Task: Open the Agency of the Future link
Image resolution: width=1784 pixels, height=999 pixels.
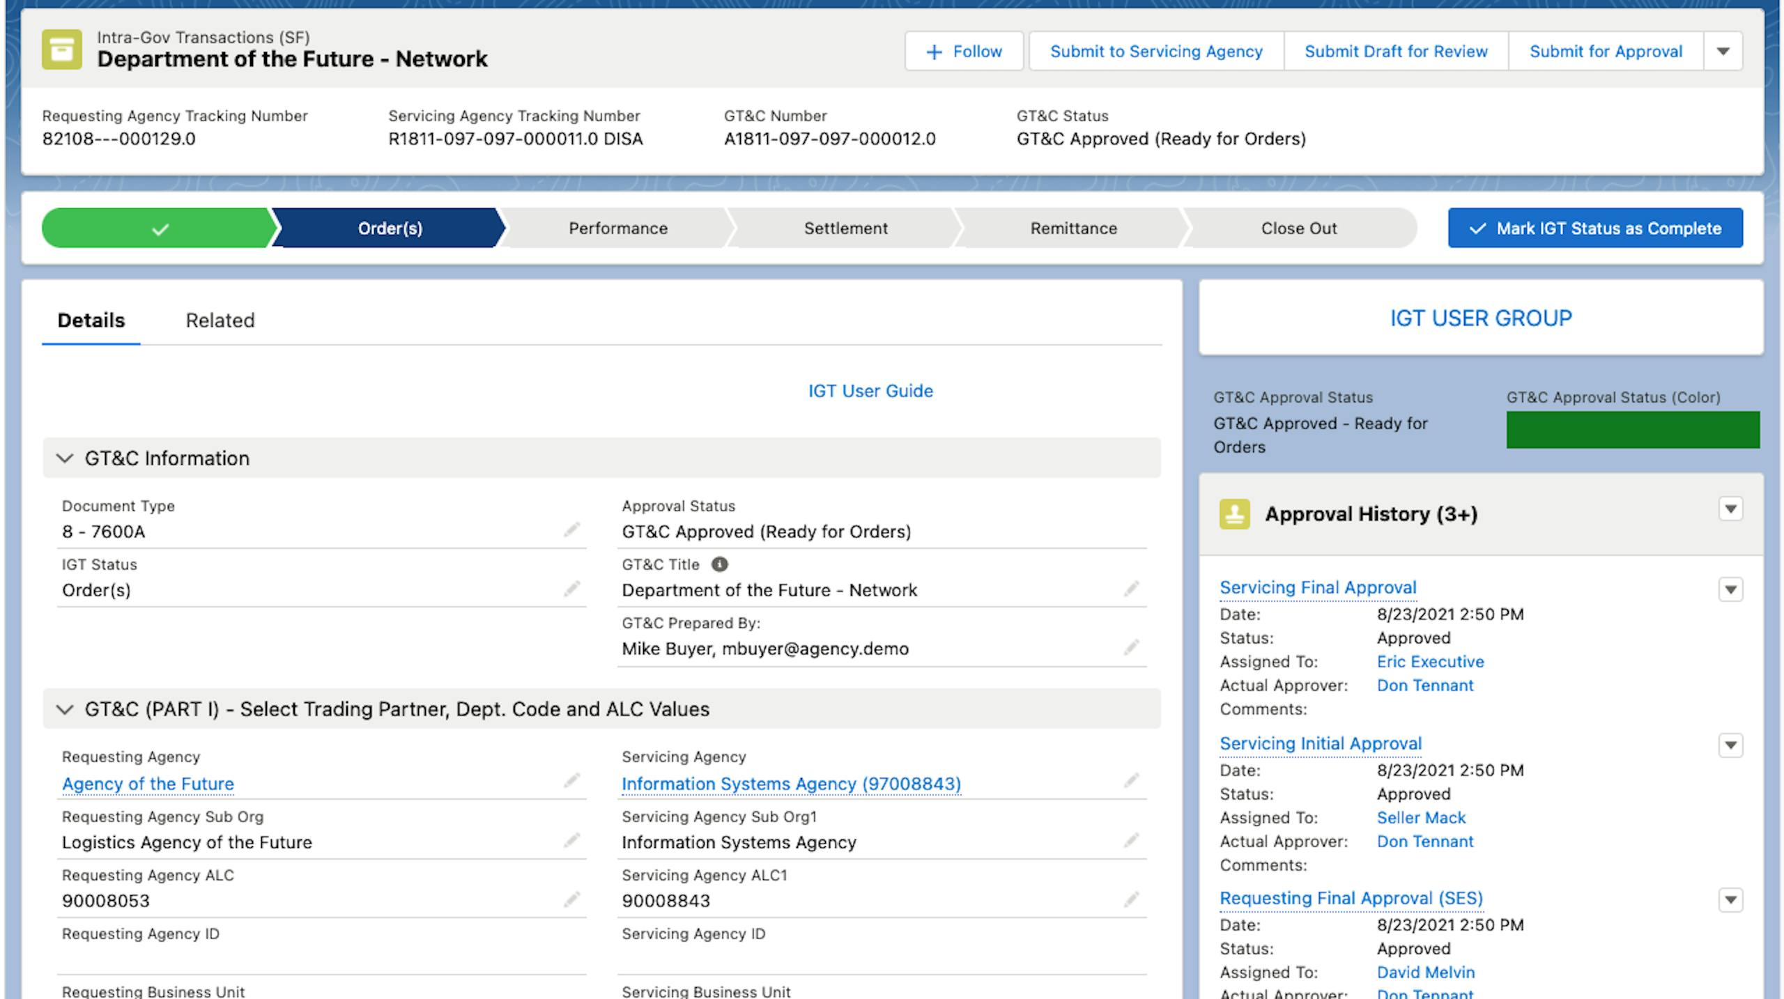Action: 148,784
